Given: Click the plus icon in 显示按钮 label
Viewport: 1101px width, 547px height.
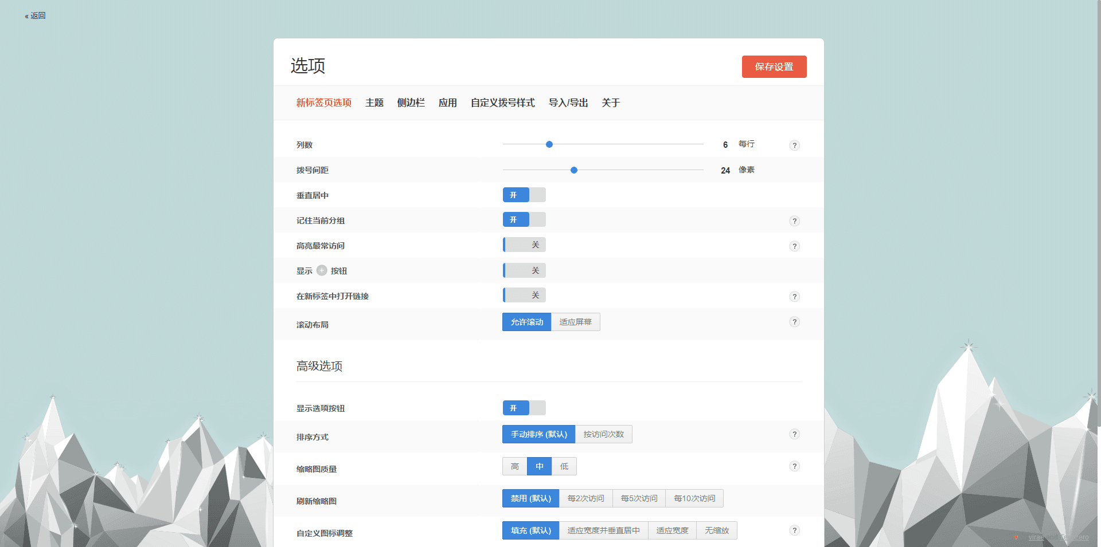Looking at the screenshot, I should (322, 270).
